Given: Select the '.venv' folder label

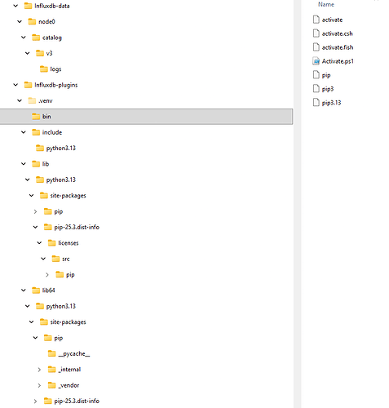Looking at the screenshot, I should pyautogui.click(x=46, y=101).
